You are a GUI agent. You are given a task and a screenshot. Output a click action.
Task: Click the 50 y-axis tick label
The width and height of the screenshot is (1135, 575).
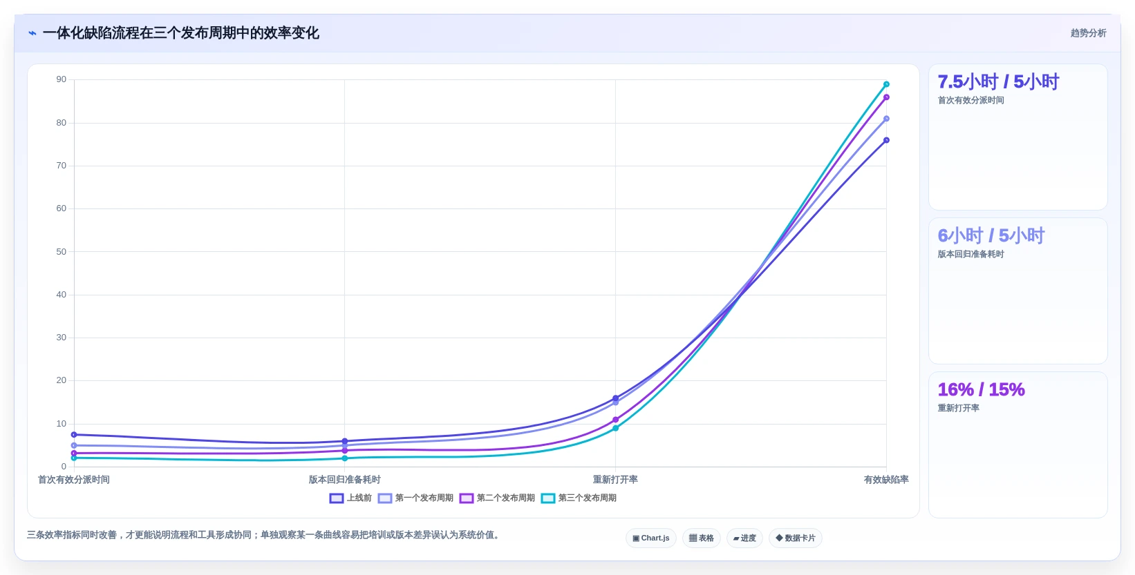(x=62, y=252)
